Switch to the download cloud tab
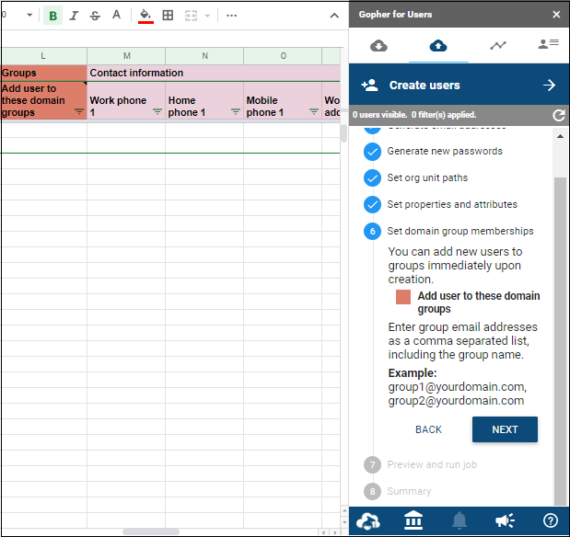 click(378, 46)
